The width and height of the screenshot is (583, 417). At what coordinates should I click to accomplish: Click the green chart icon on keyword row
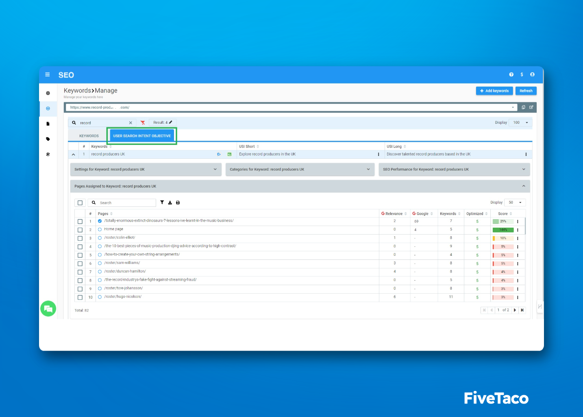point(229,154)
